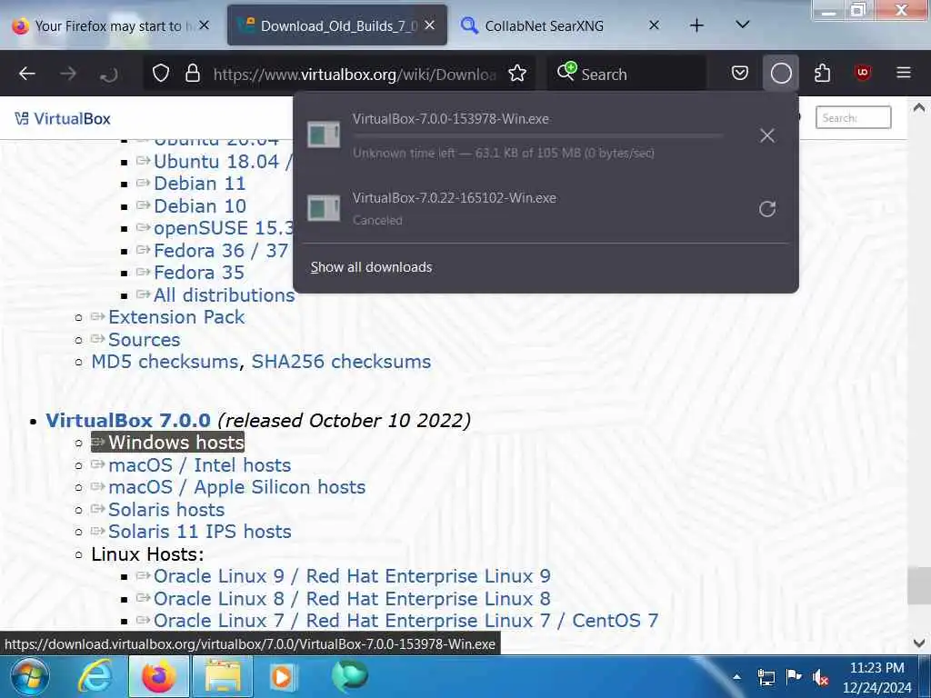This screenshot has height=698, width=931.
Task: Cancel the VirtualBox-7.0.0 download
Action: 767,135
